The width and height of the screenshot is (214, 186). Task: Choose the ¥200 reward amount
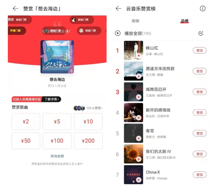88,141
